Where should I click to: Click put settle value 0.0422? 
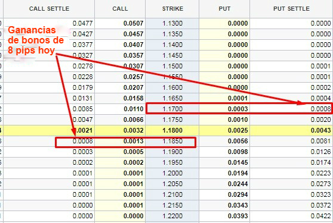coord(320,216)
